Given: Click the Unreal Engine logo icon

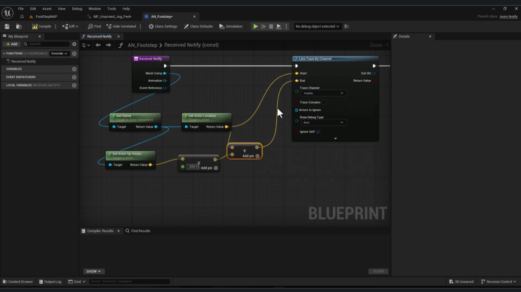Looking at the screenshot, I should pos(7,13).
